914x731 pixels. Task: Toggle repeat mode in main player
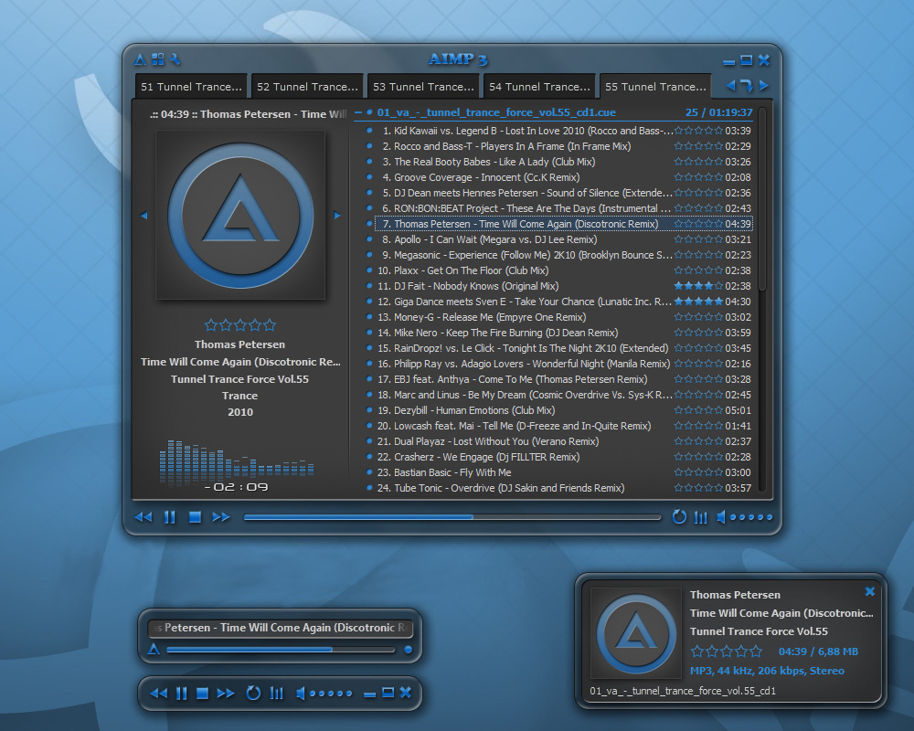679,517
